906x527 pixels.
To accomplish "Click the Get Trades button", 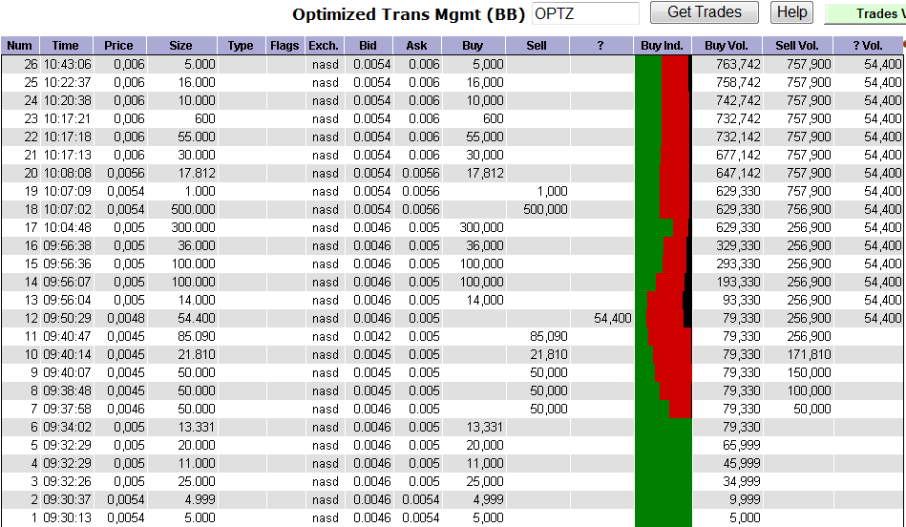I will [704, 12].
